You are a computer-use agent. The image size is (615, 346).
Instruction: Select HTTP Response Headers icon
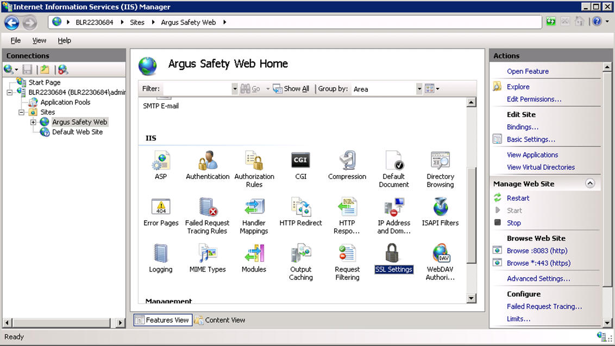tap(347, 207)
